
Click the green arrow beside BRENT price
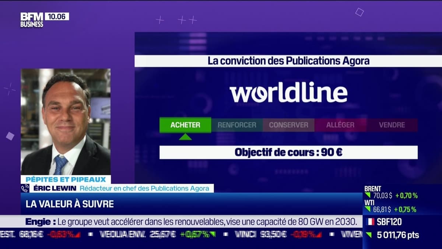point(368,196)
